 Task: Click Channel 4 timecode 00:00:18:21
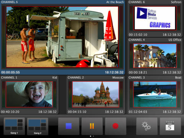click(x=138, y=72)
